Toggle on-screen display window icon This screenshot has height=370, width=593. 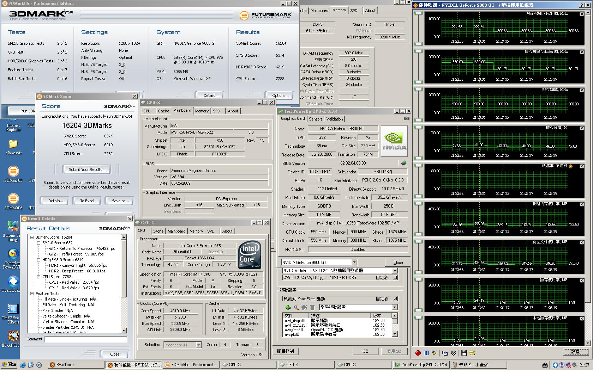pos(445,353)
